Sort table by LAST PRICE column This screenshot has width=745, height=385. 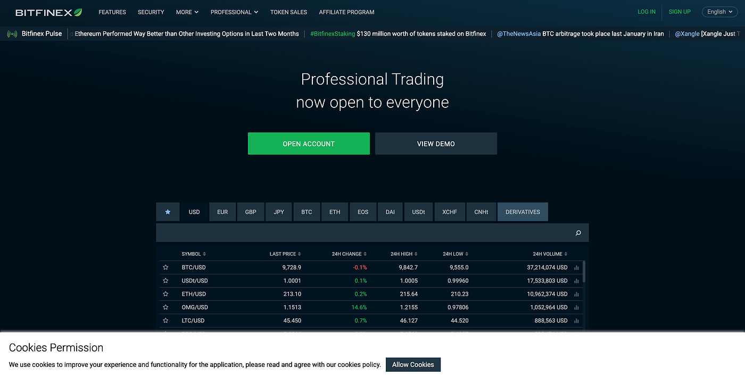pyautogui.click(x=285, y=254)
